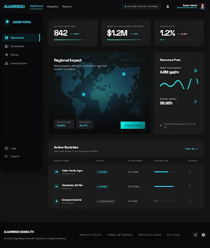The image size is (210, 248).
Task: Click the System Status Optimal badge
Action: click(141, 7)
